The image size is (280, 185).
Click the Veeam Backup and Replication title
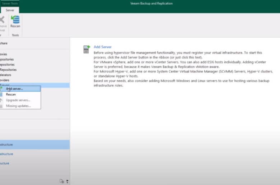151,3
